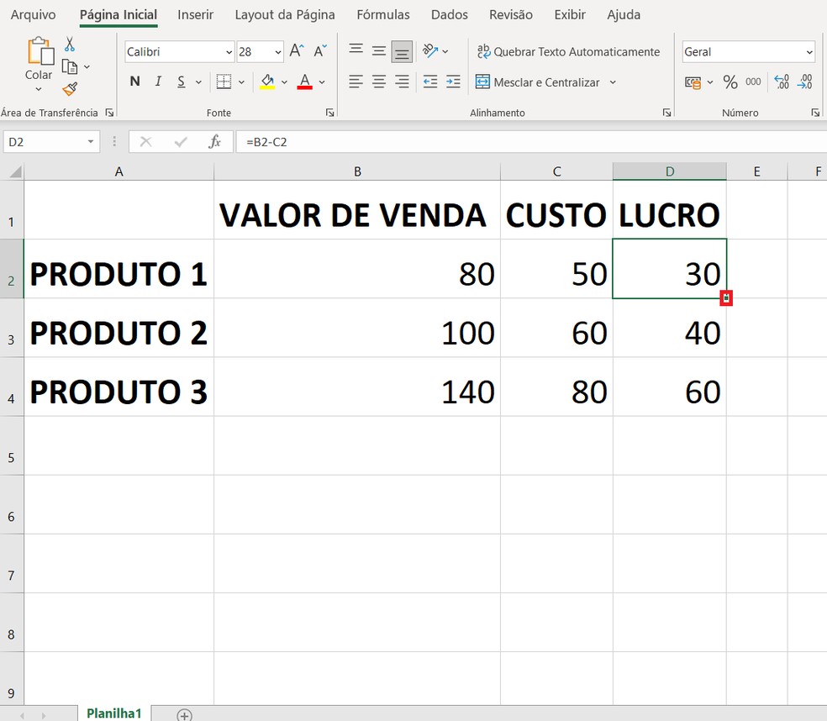Screen dimensions: 827x721
Task: Apply bold formatting with the N icon
Action: coord(134,82)
